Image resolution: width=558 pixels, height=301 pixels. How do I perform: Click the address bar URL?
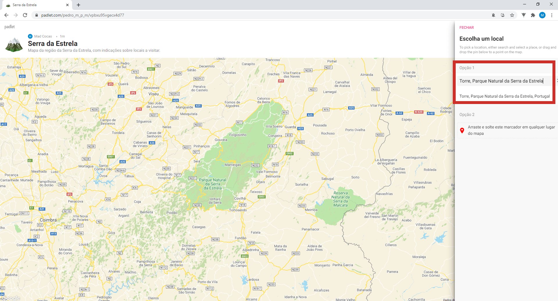[83, 15]
